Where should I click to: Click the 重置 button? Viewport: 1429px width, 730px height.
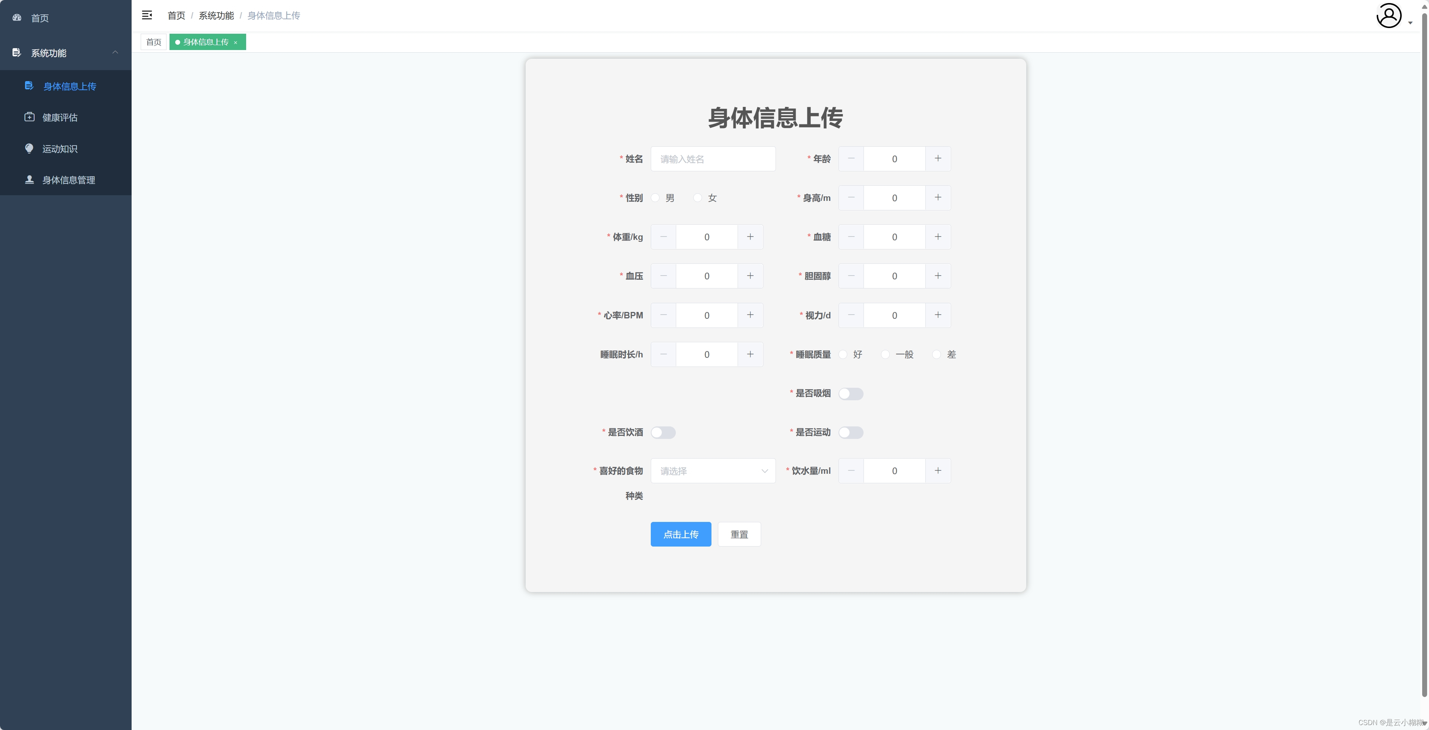tap(739, 534)
